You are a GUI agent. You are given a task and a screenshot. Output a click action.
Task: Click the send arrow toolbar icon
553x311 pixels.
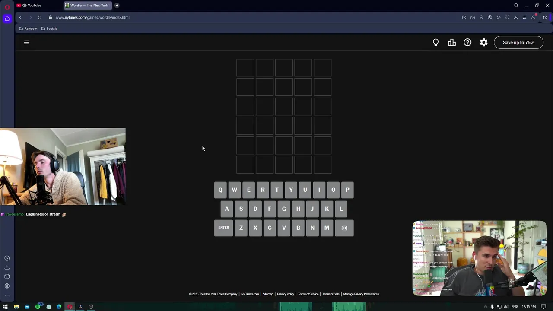(x=499, y=17)
